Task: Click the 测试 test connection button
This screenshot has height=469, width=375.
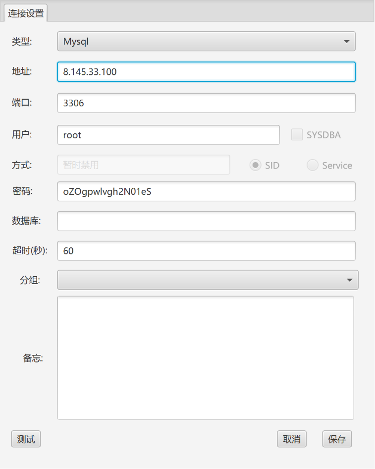Action: (x=25, y=439)
